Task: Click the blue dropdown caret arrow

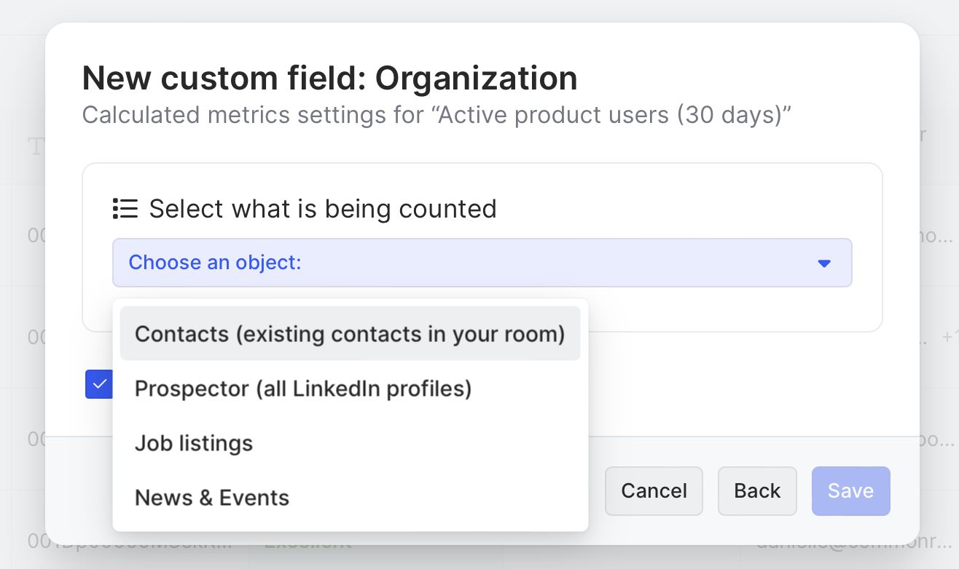Action: 824,263
